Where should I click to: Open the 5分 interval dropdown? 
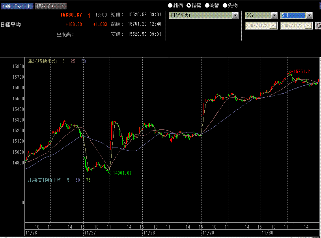274,15
